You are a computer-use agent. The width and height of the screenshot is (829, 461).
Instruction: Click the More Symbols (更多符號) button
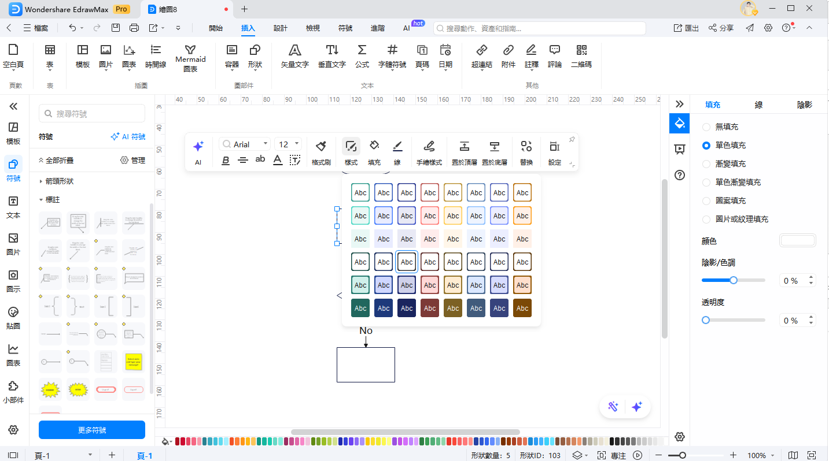point(92,430)
